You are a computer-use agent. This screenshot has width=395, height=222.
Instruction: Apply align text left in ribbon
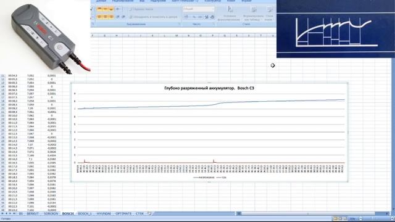pyautogui.click(x=99, y=17)
